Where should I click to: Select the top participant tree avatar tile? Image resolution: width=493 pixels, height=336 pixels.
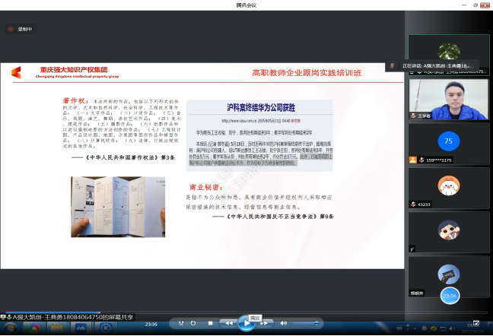pyautogui.click(x=448, y=52)
